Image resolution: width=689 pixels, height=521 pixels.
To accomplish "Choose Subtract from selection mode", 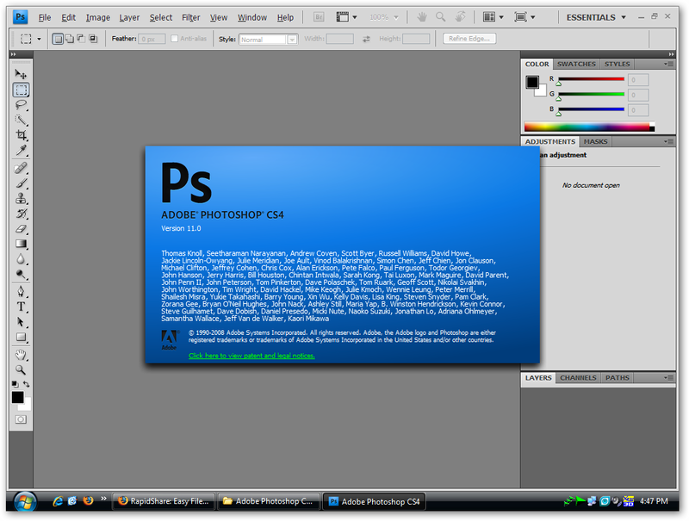I will point(81,39).
